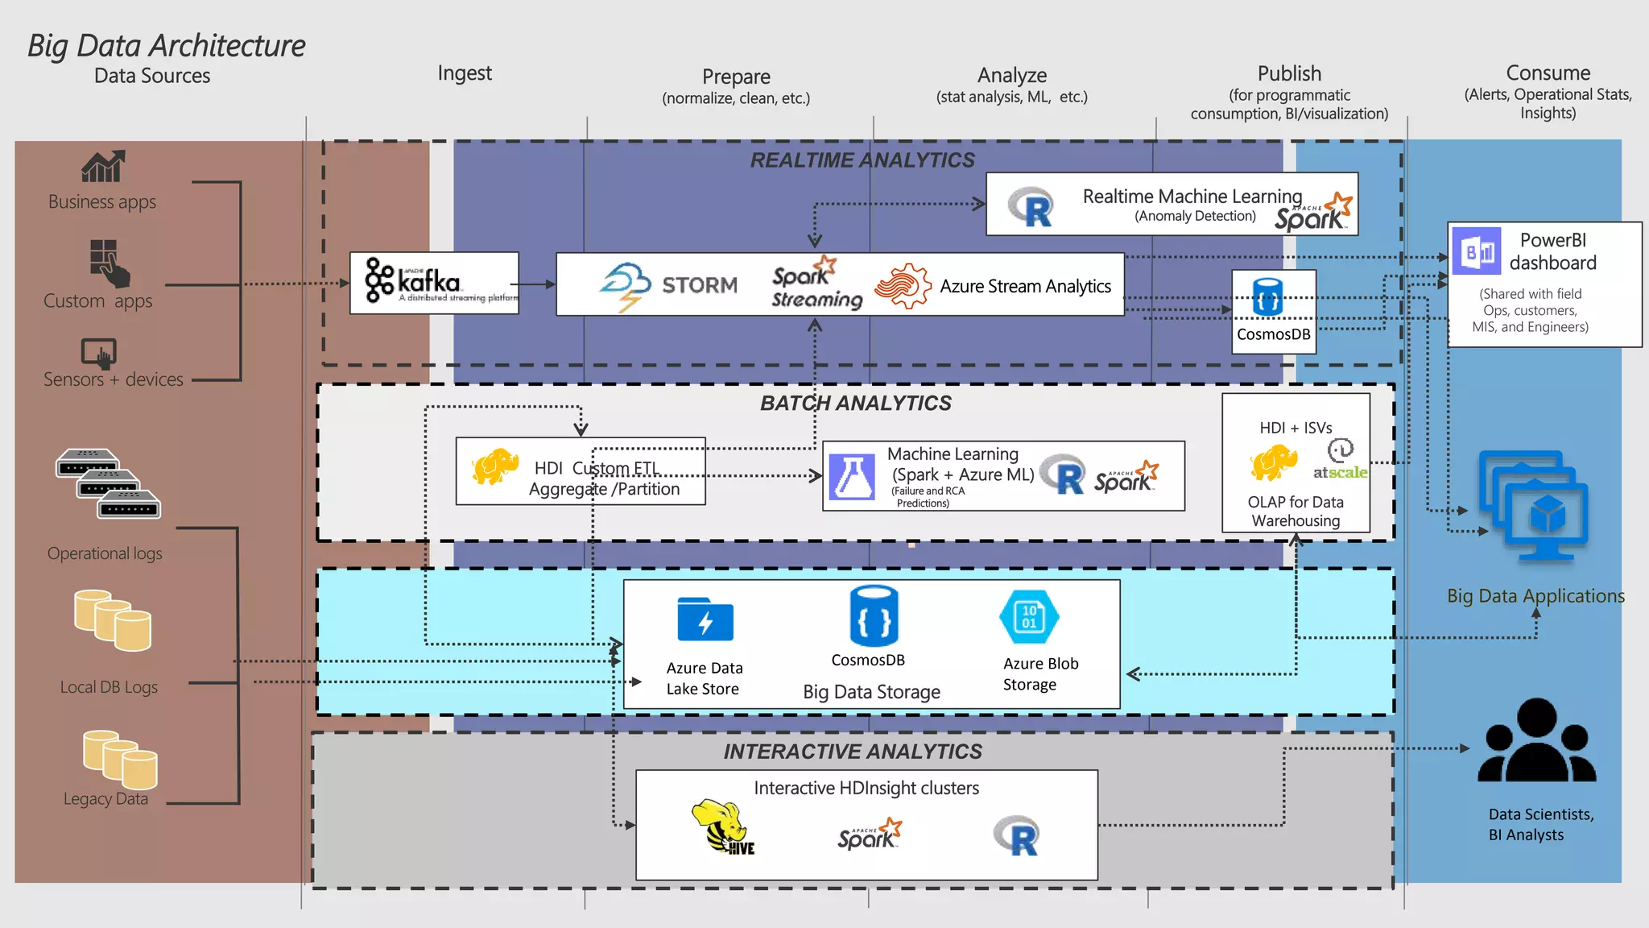The width and height of the screenshot is (1649, 928).
Task: Select the PowerBI dashboard icon
Action: point(1476,251)
